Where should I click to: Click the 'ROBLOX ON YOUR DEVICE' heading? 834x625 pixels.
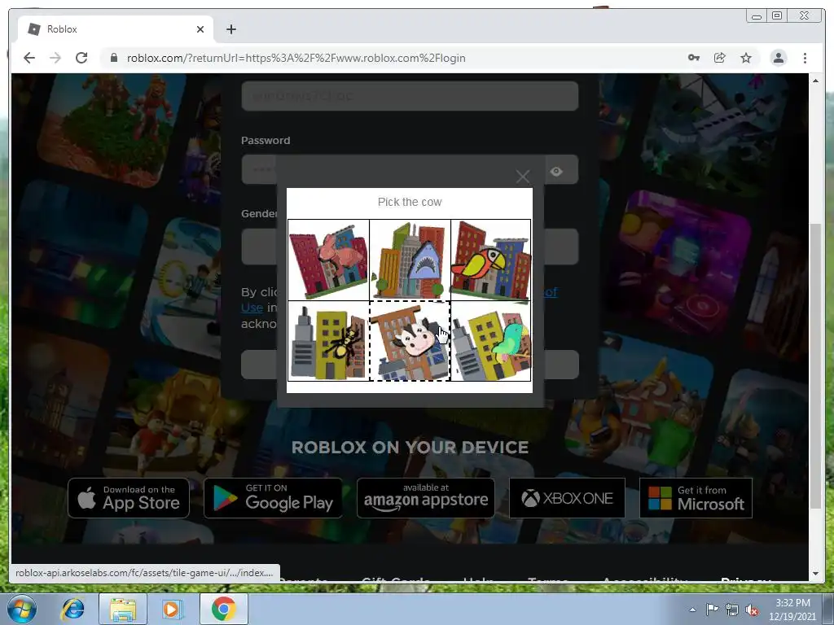point(410,448)
